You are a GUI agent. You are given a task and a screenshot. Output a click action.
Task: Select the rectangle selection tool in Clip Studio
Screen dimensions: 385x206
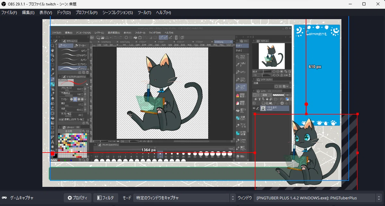pos(53,65)
